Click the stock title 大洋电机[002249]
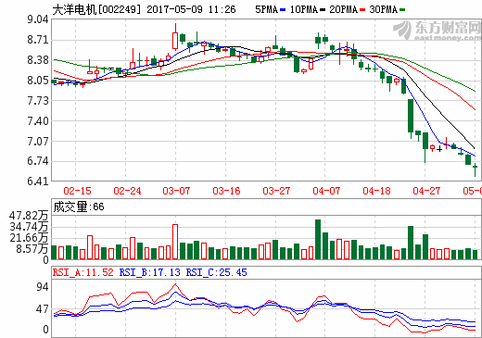This screenshot has height=338, width=482. coord(96,9)
